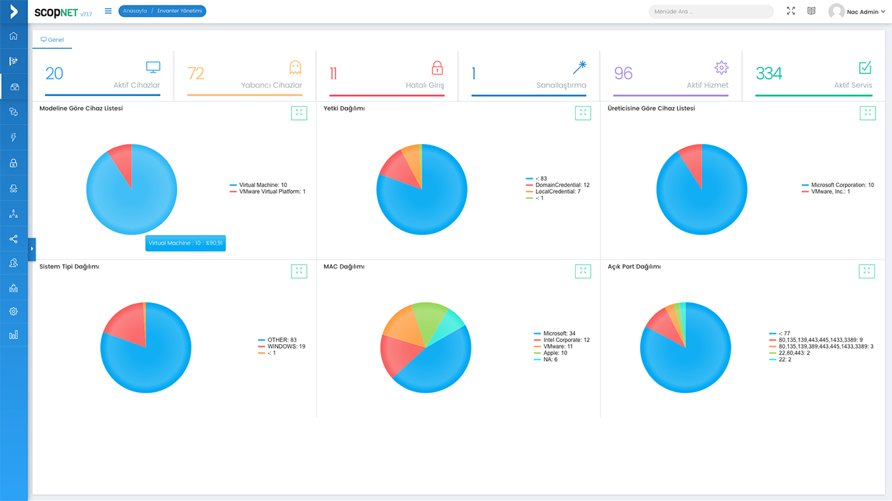Go to Anasayfa breadcrumb link
This screenshot has width=892, height=501.
tap(135, 11)
